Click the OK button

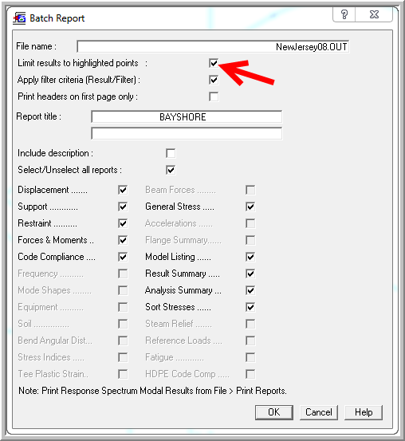pyautogui.click(x=274, y=412)
